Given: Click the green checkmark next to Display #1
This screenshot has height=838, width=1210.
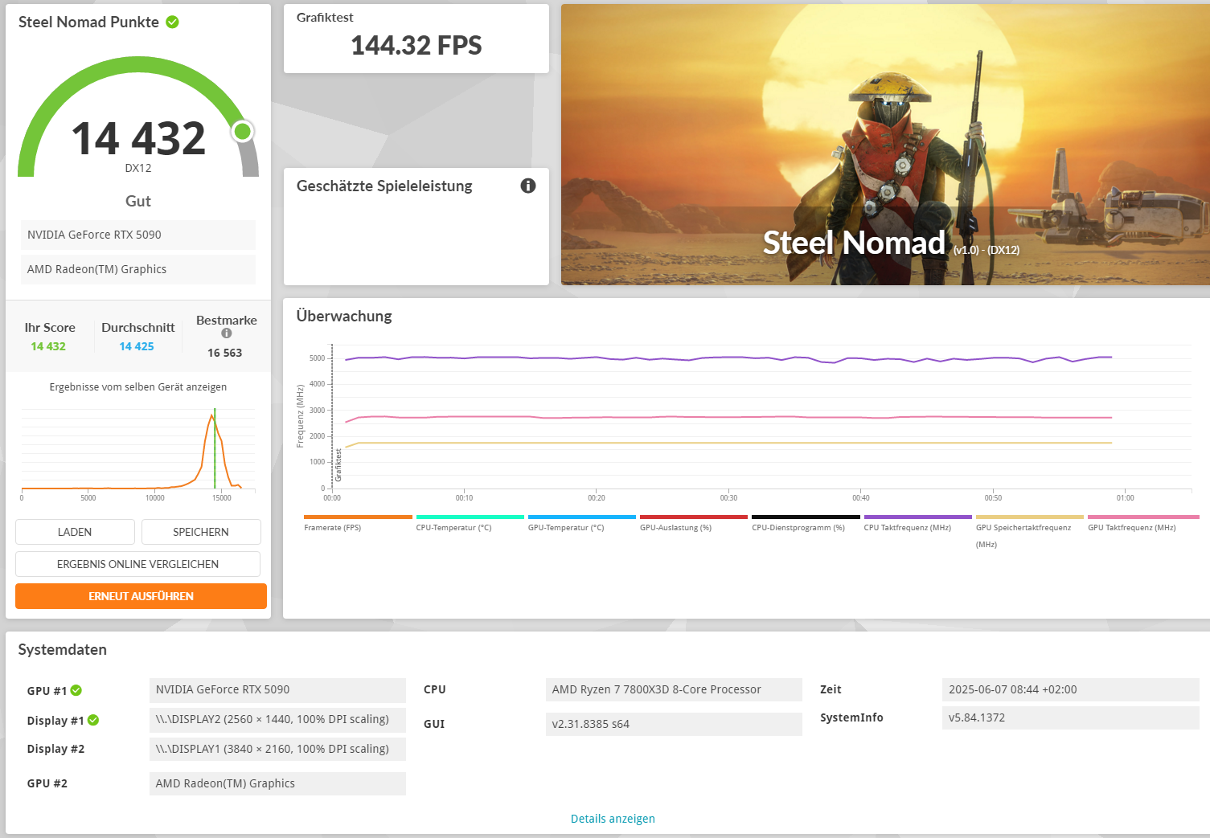Looking at the screenshot, I should click(93, 720).
